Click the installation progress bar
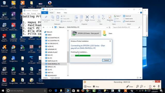The image size is (165, 93). [91, 56]
